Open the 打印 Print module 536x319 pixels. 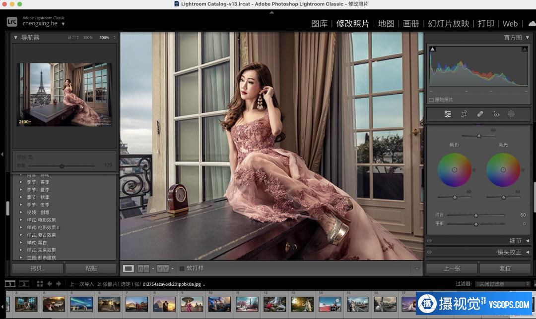click(x=486, y=24)
